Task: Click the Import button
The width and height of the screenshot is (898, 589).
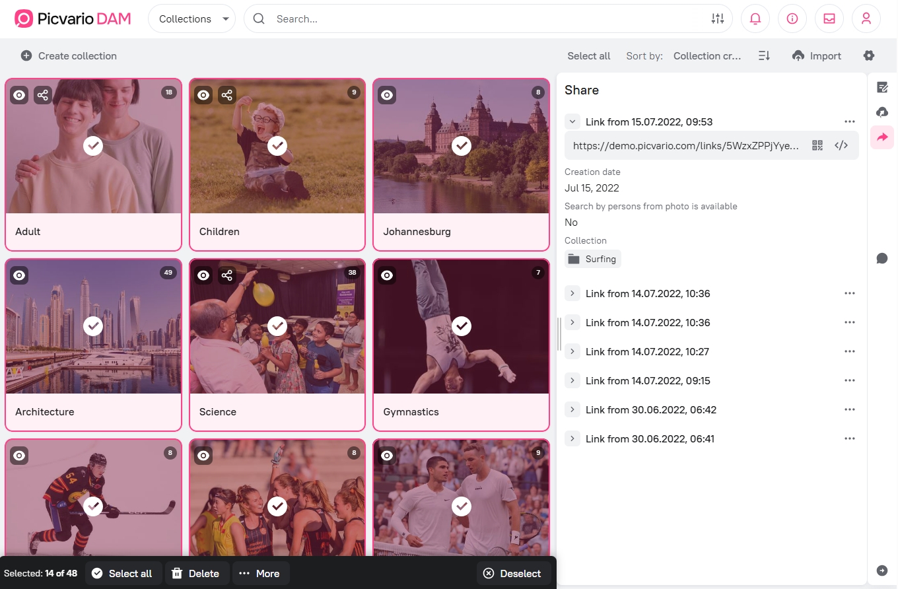Action: click(817, 56)
